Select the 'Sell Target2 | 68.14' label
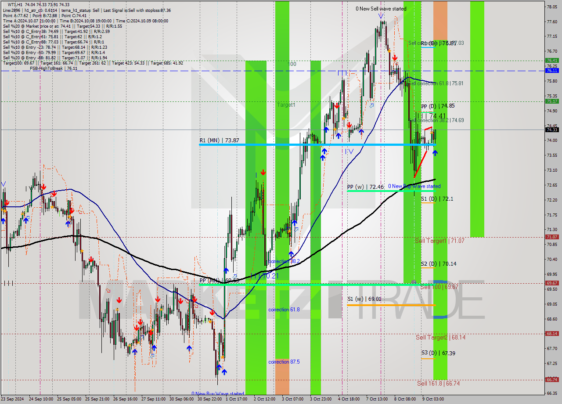This screenshot has width=562, height=404. [441, 337]
